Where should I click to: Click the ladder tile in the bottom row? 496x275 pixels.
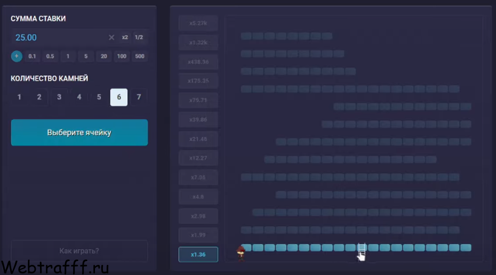coord(362,247)
